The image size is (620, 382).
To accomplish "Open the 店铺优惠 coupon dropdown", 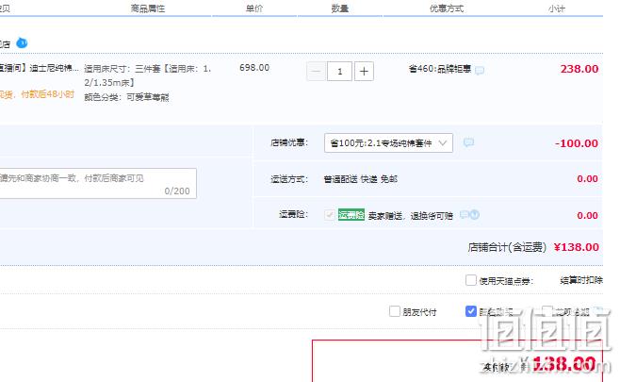I will tap(388, 143).
